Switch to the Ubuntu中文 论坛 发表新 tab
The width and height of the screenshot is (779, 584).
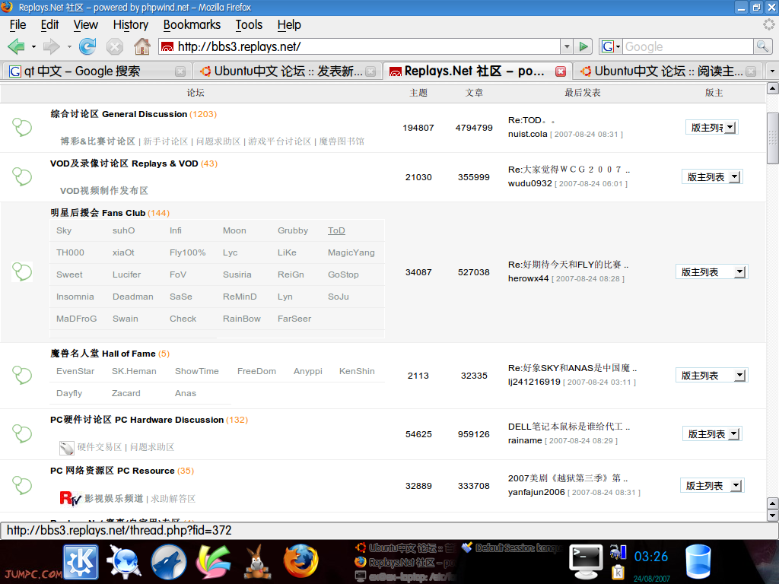287,71
